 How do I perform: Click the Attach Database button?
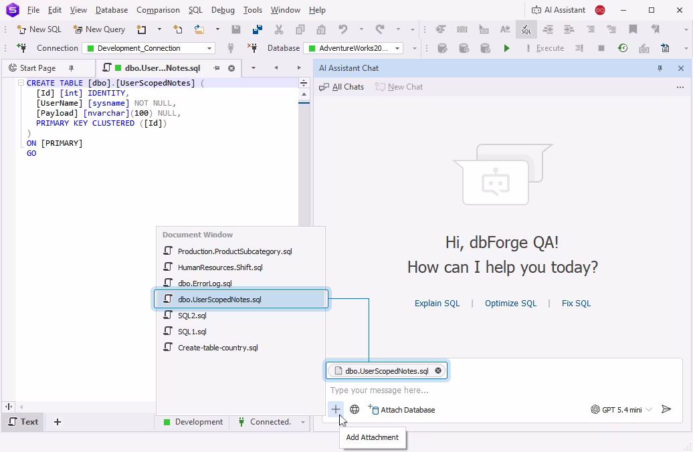point(401,410)
